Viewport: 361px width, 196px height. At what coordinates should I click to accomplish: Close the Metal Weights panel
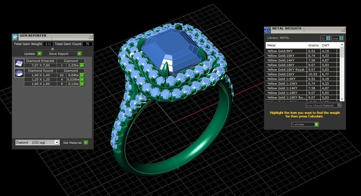tap(343, 29)
